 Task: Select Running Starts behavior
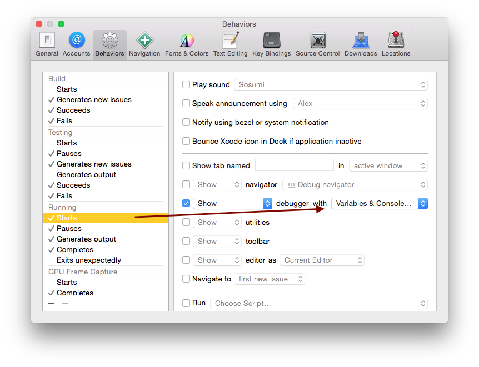[106, 218]
